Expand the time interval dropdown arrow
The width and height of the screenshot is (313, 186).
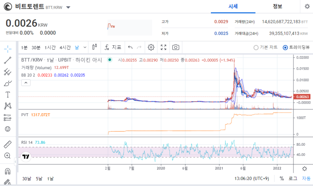pos(85,47)
